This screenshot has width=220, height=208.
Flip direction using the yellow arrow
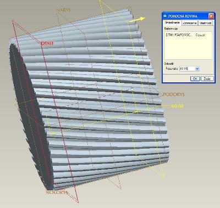[x=137, y=20]
